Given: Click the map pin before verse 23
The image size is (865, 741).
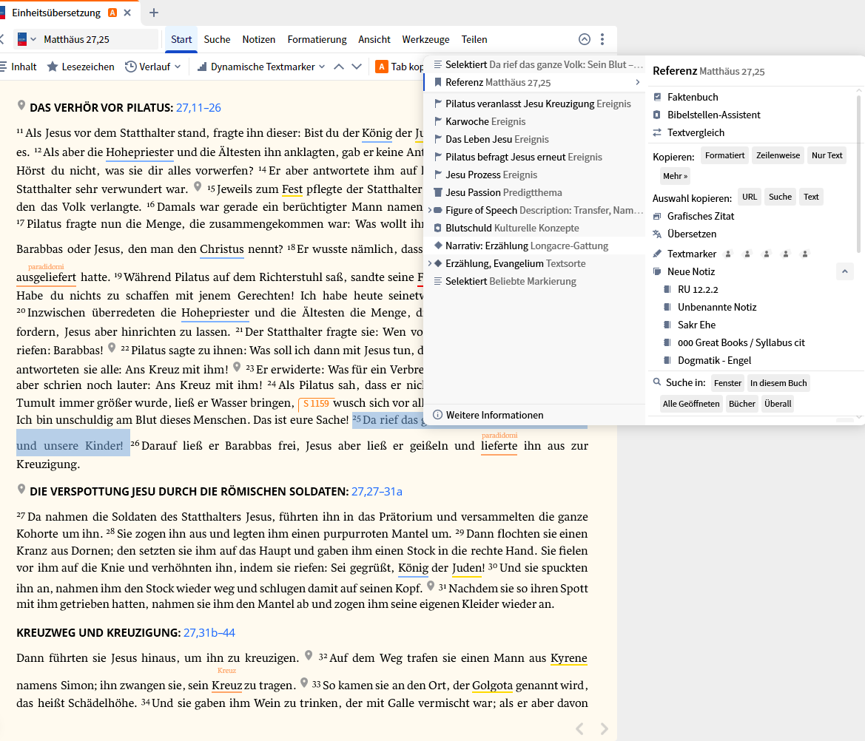Looking at the screenshot, I should 238,367.
